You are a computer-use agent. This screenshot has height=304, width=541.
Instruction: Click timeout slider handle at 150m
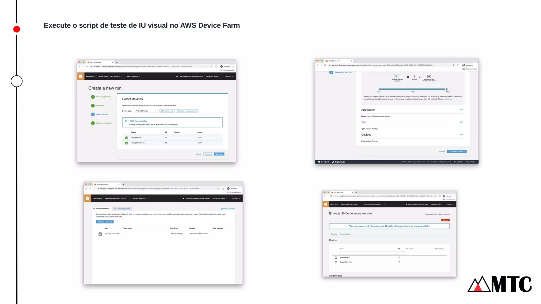[446, 89]
